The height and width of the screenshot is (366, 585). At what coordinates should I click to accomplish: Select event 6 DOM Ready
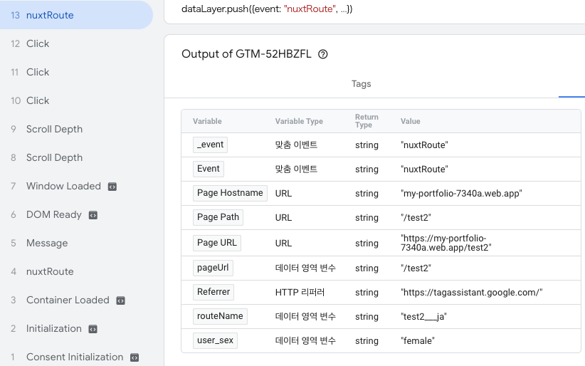[x=76, y=215]
